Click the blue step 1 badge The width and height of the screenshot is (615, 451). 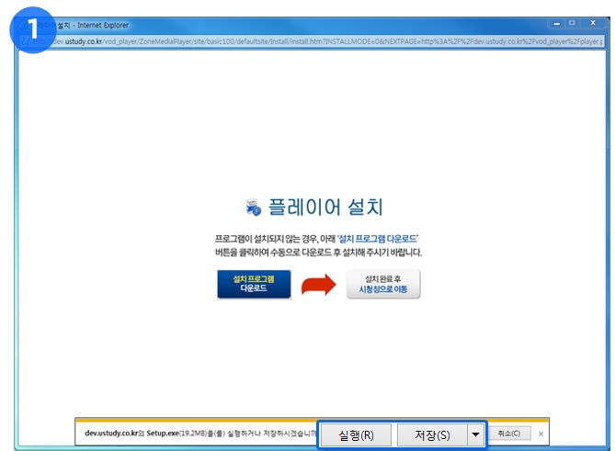[x=31, y=29]
